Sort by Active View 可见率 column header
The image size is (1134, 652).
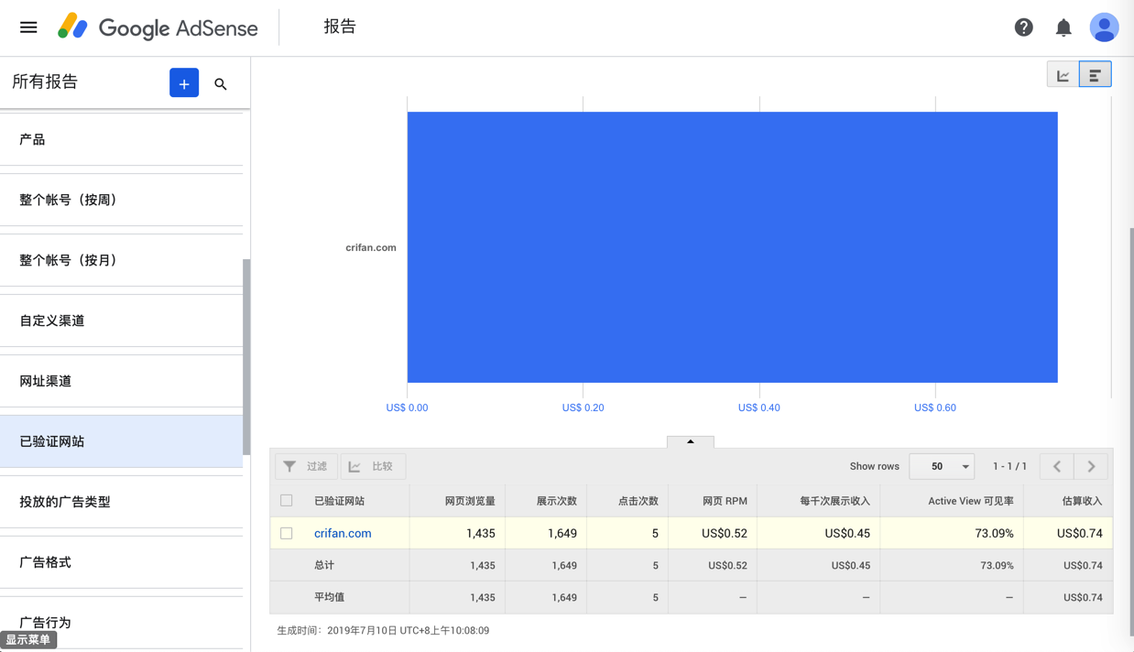tap(971, 501)
